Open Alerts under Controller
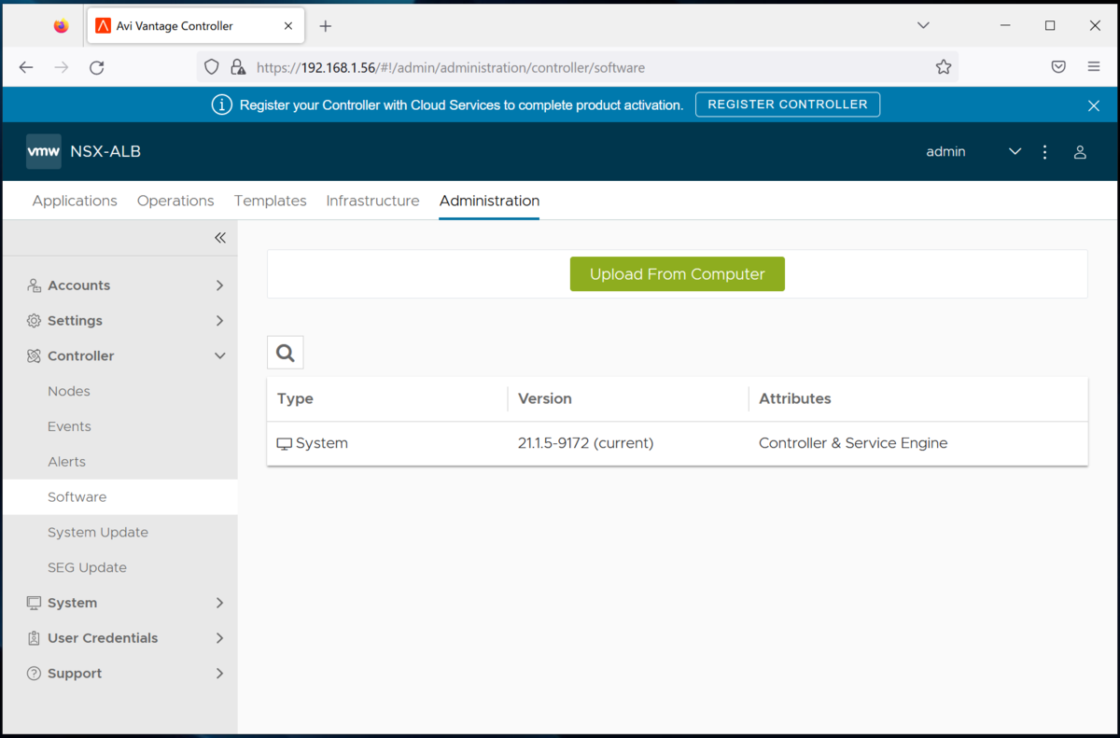This screenshot has height=738, width=1120. pyautogui.click(x=66, y=462)
